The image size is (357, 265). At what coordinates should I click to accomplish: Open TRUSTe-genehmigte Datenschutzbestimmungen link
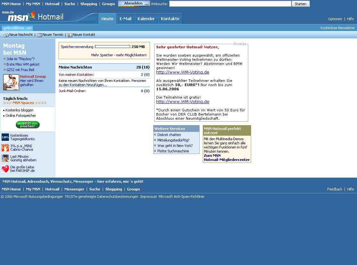(x=101, y=197)
